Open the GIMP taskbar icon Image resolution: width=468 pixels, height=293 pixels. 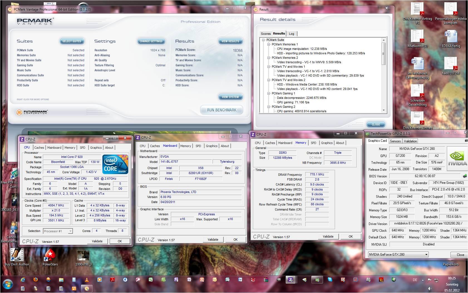click(x=279, y=279)
